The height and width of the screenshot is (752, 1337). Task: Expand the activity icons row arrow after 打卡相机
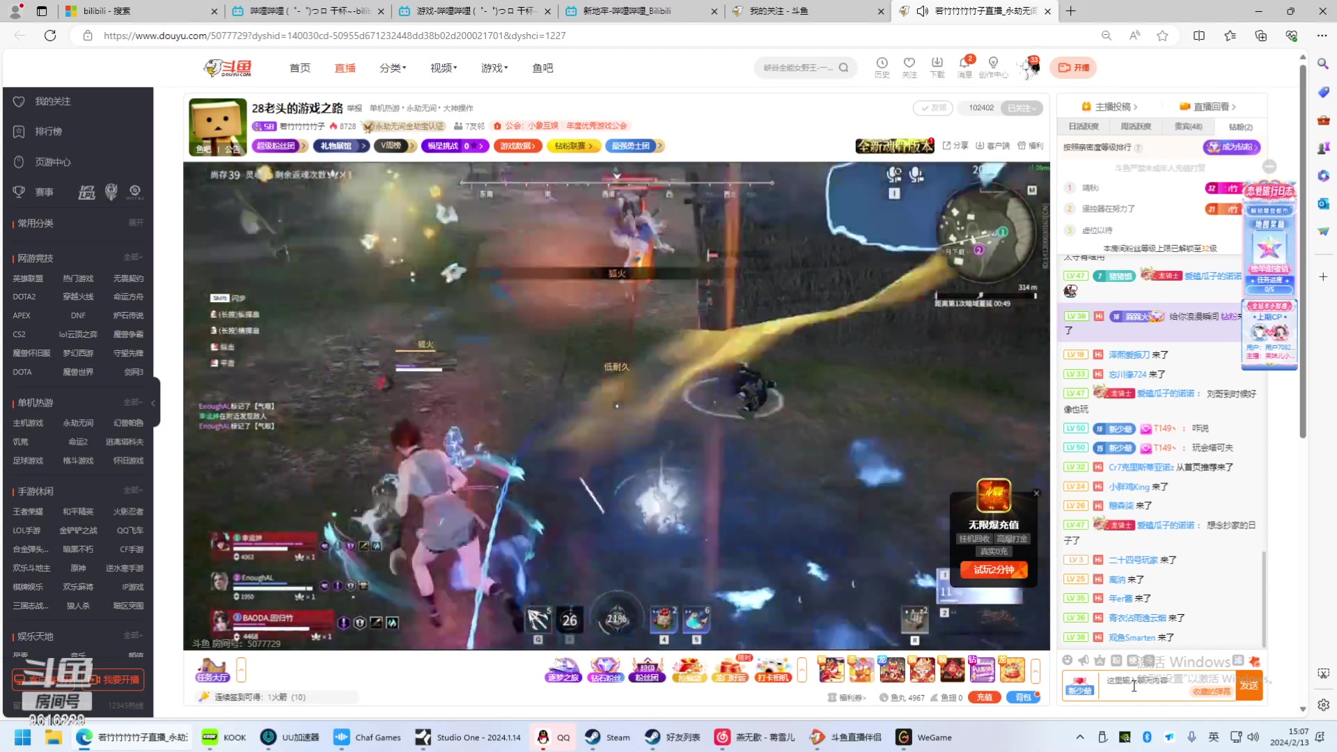pos(802,670)
